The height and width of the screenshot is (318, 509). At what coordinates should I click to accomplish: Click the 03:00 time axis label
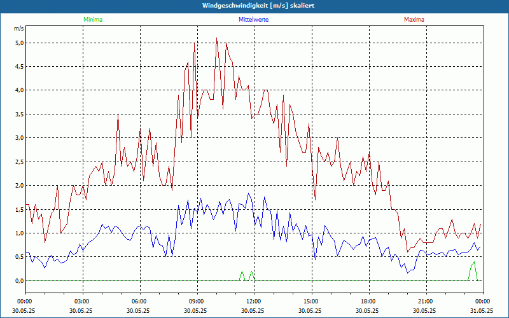click(x=83, y=301)
